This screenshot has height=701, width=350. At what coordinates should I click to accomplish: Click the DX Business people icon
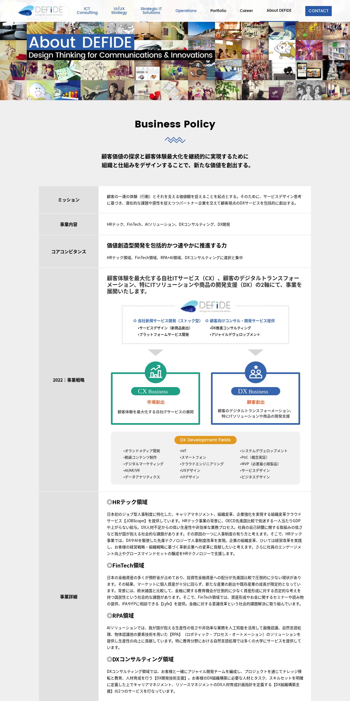click(255, 372)
